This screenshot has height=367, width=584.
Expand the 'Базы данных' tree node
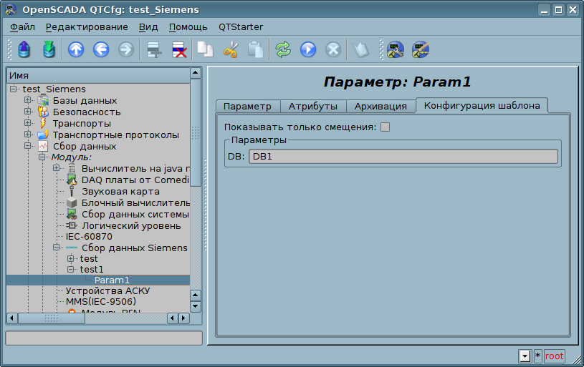28,101
